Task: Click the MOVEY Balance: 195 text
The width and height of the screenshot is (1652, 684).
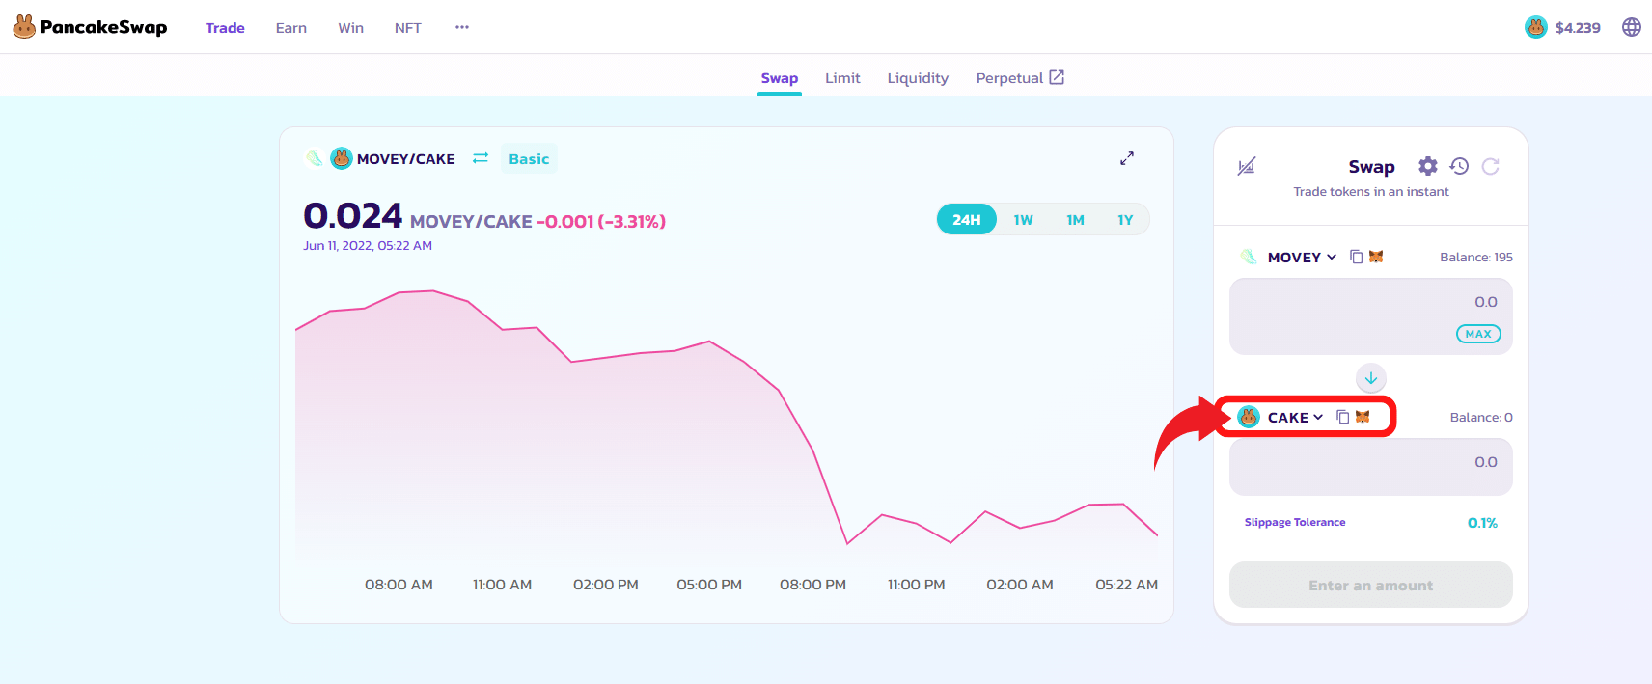Action: click(x=1476, y=257)
